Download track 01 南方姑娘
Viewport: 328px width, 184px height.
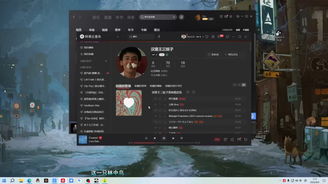tap(165, 99)
